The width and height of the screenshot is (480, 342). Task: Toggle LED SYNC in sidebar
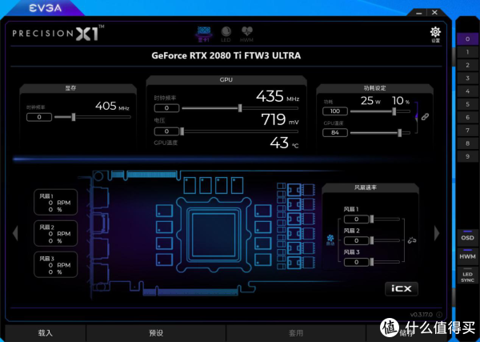pyautogui.click(x=467, y=277)
